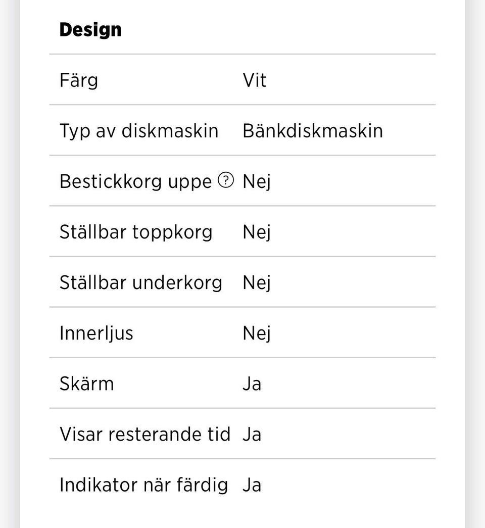The image size is (485, 528).
Task: Click the Nej value for Innerljus
Action: 257,333
